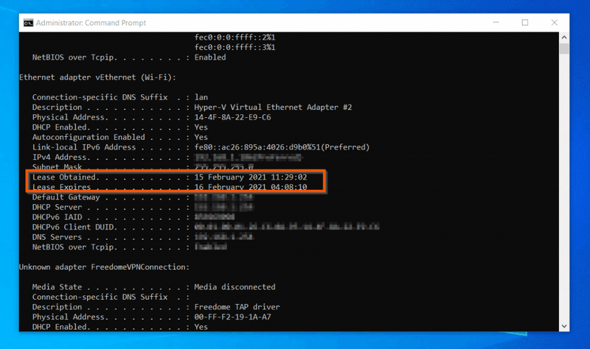The image size is (590, 349).
Task: Click 'Lease Obtained' date 15 February 2021
Action: [251, 177]
